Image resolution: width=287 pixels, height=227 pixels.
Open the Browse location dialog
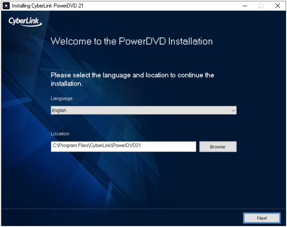tap(218, 147)
